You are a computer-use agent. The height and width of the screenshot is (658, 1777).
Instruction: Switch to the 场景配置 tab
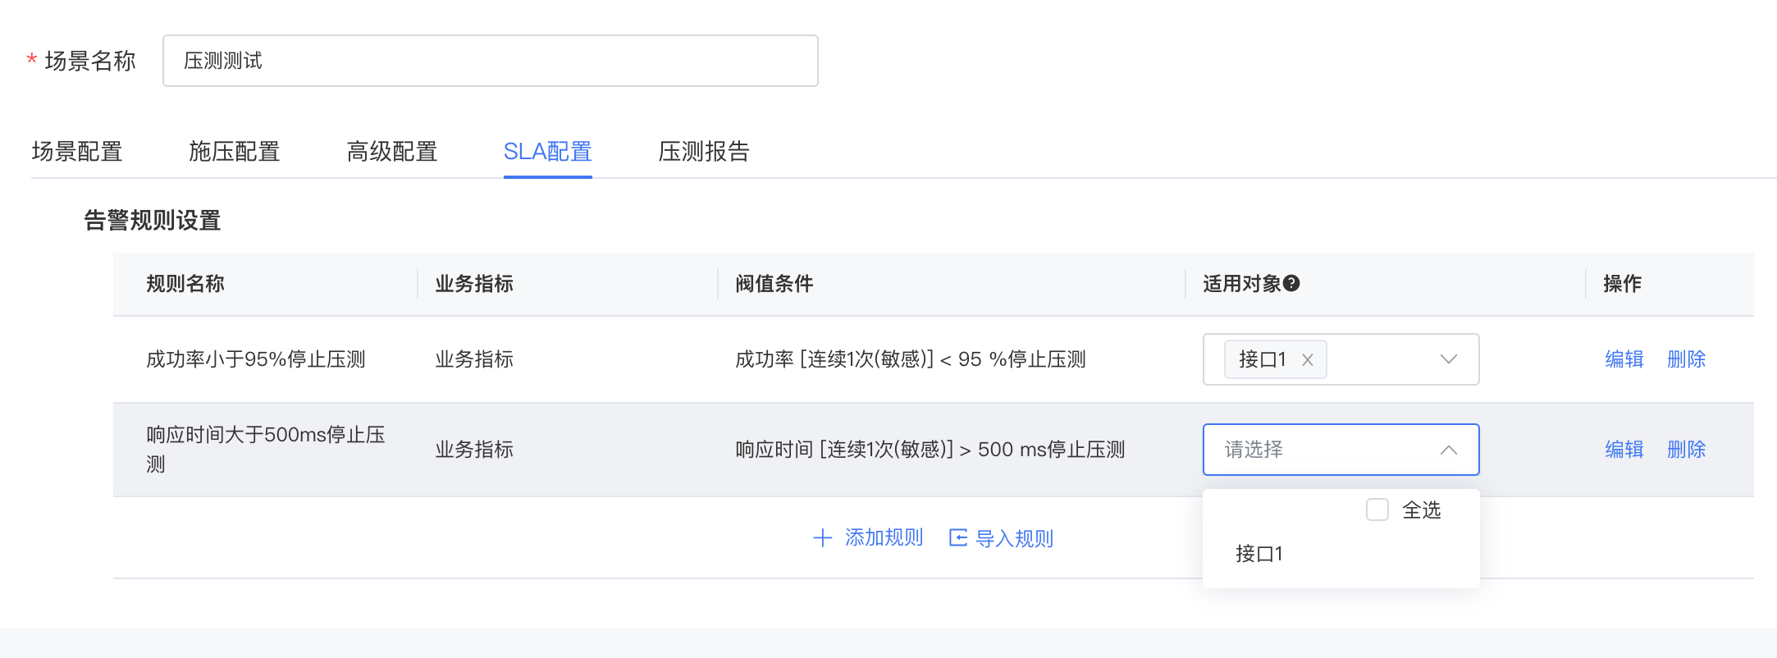click(77, 152)
